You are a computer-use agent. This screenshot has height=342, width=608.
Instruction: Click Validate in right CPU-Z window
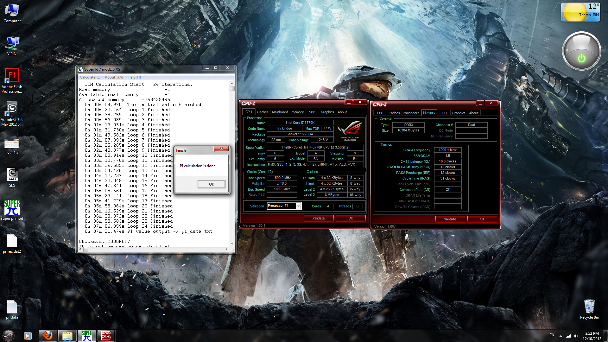450,219
